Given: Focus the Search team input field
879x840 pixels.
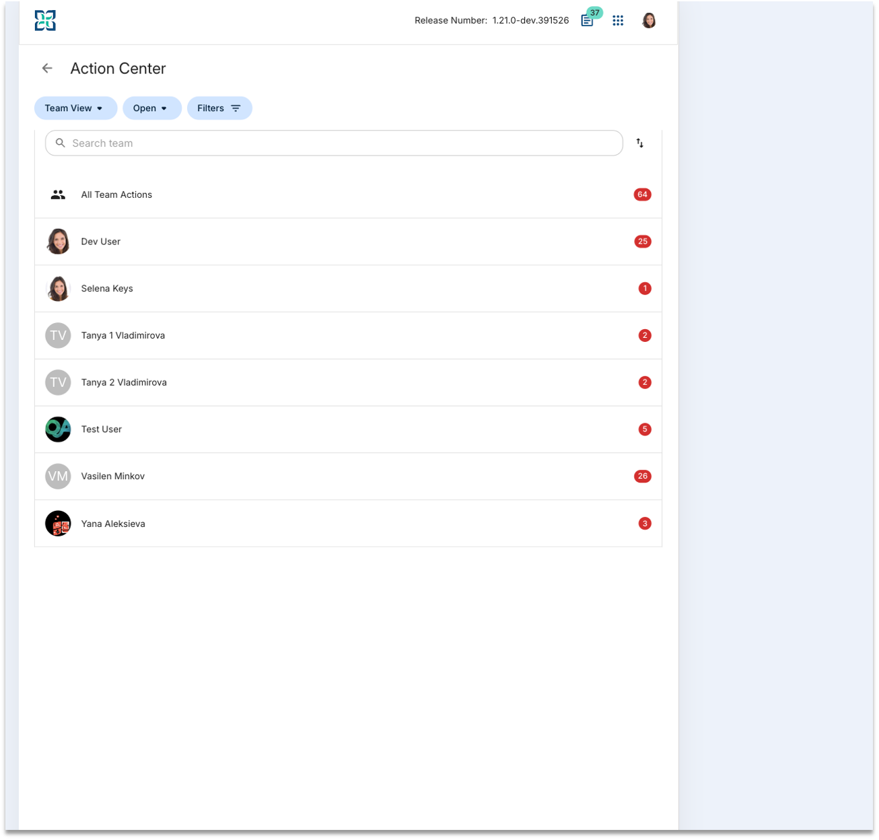Looking at the screenshot, I should coord(334,143).
